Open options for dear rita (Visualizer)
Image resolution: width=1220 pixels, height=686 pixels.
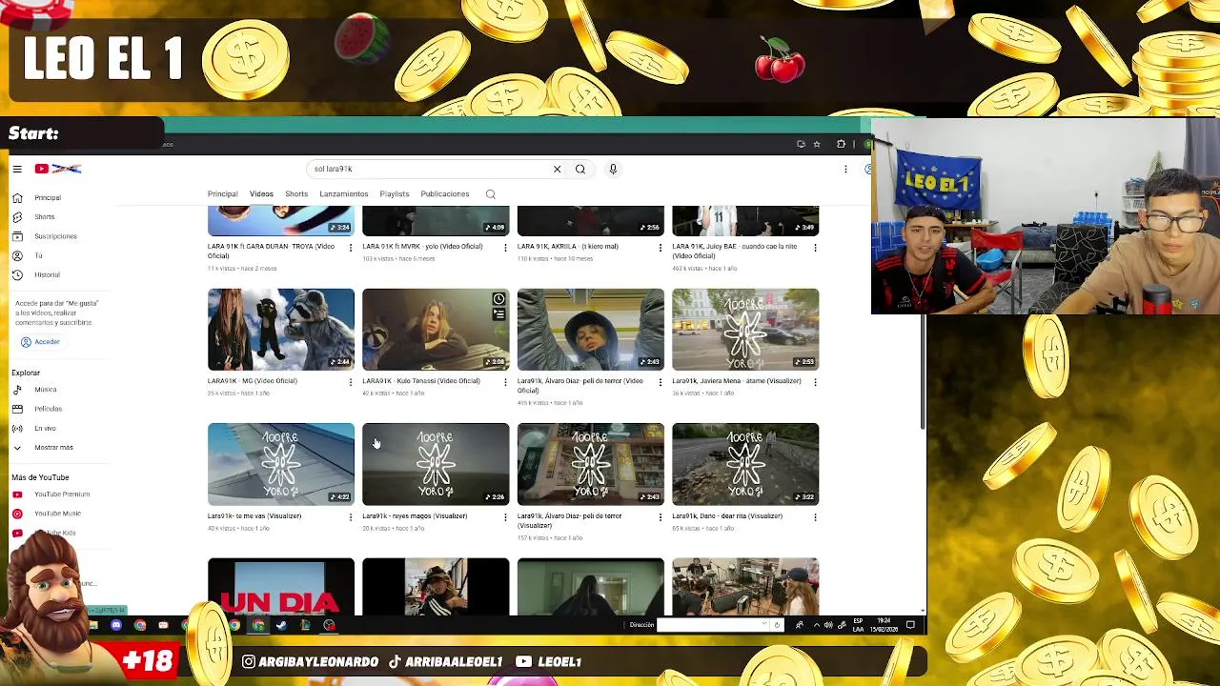coord(815,517)
